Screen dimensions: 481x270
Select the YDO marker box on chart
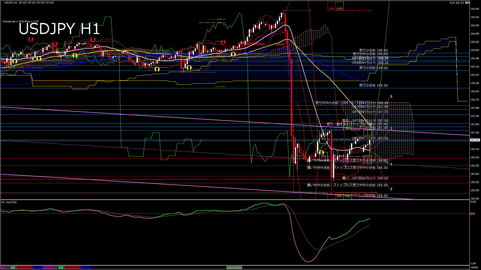pos(323,156)
